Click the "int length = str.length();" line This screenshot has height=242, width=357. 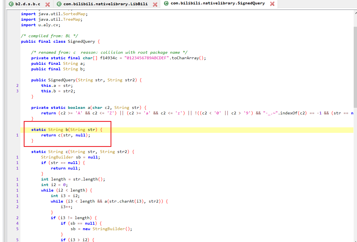(73, 179)
